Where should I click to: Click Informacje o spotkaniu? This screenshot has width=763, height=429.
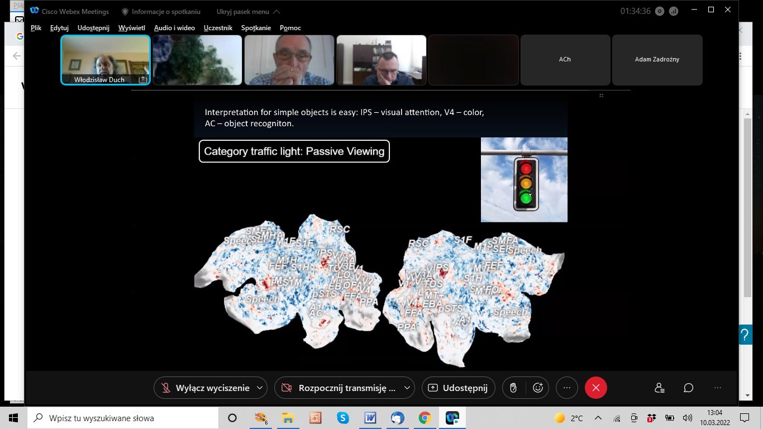tap(161, 11)
